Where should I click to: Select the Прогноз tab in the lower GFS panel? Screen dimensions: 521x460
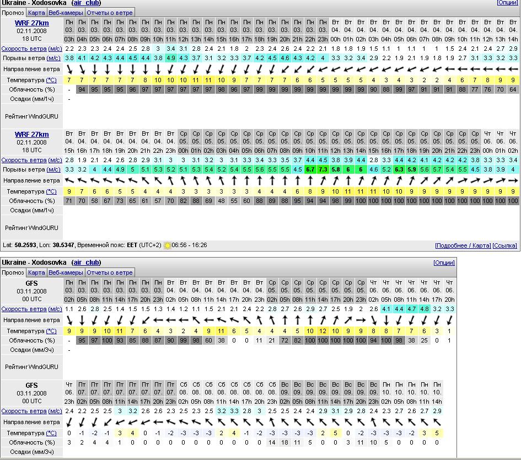(13, 272)
